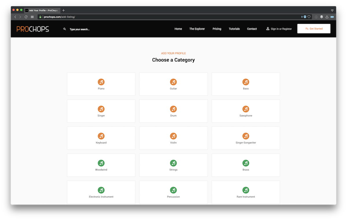Click the Percussion label text

173,197
